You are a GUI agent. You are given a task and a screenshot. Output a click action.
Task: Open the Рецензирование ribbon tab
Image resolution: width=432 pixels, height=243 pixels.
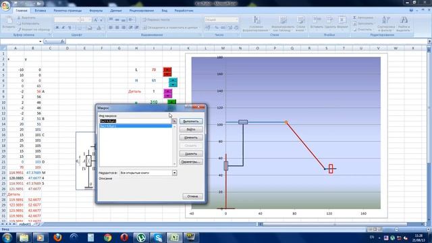142,11
